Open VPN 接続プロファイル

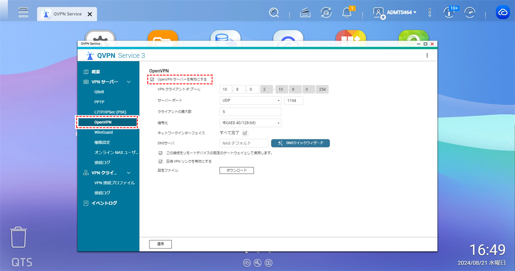tap(114, 183)
